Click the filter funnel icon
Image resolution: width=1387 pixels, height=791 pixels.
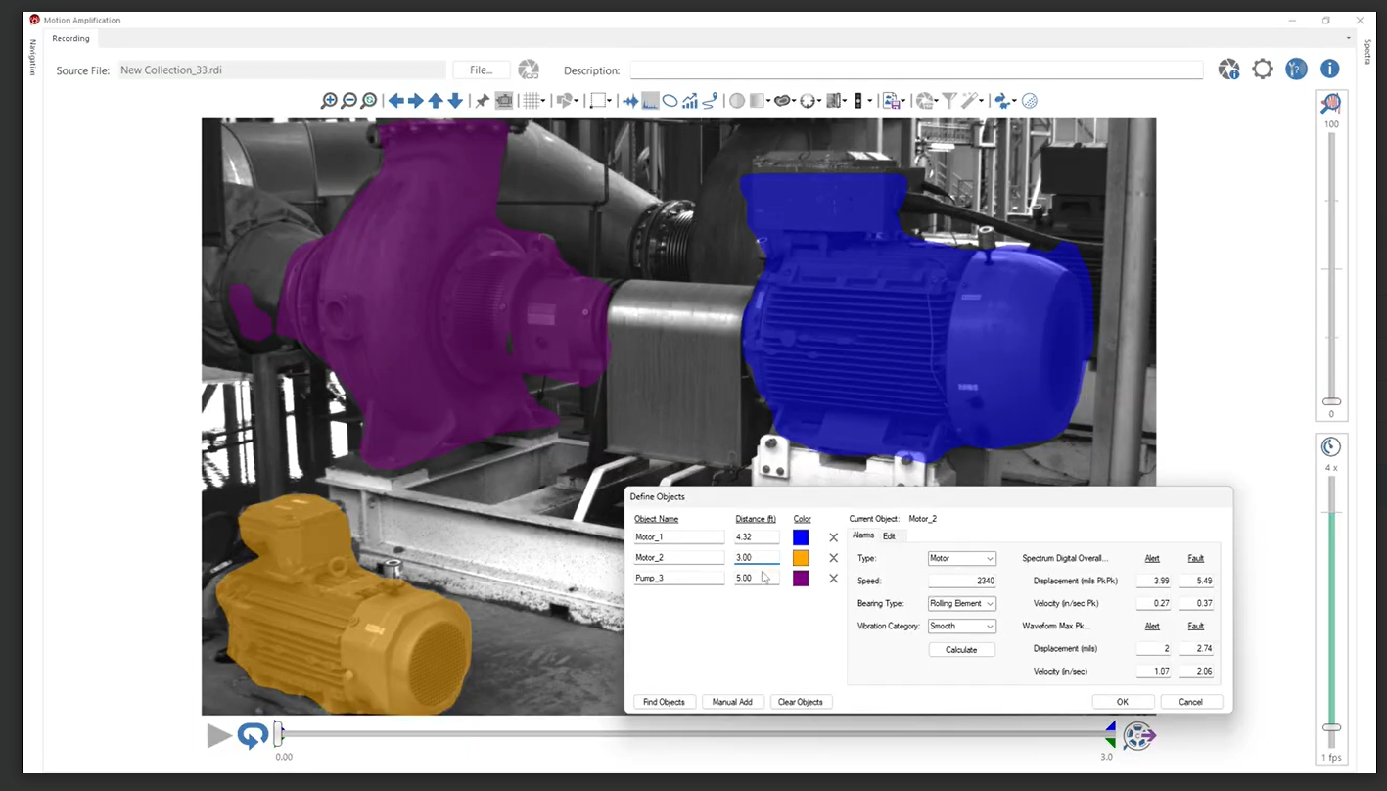coord(948,101)
